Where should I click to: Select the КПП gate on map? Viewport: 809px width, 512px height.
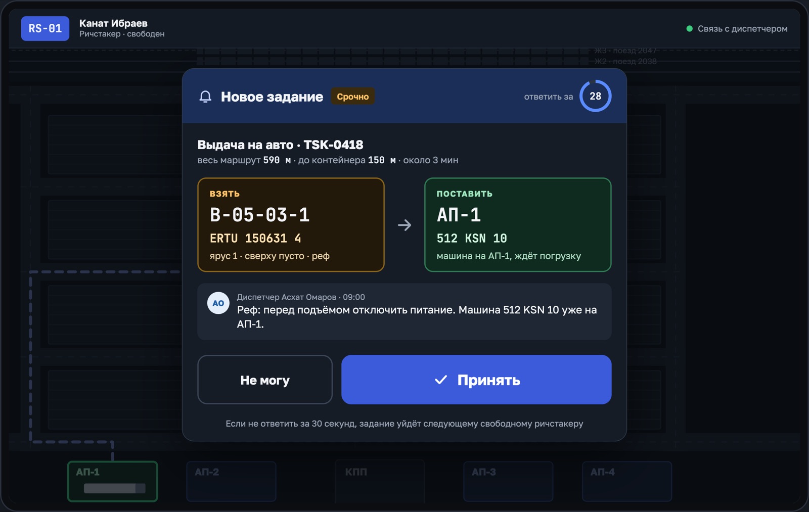(x=379, y=481)
